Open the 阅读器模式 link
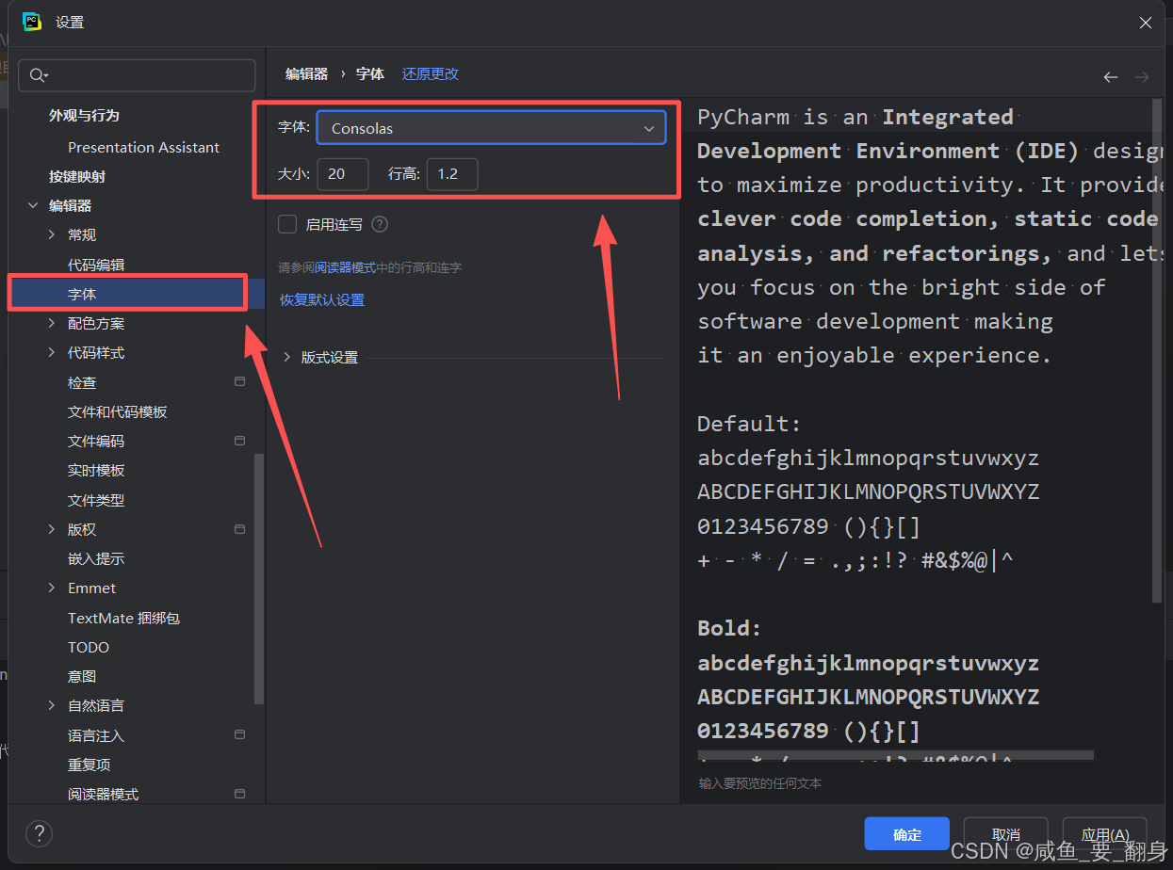 [345, 267]
